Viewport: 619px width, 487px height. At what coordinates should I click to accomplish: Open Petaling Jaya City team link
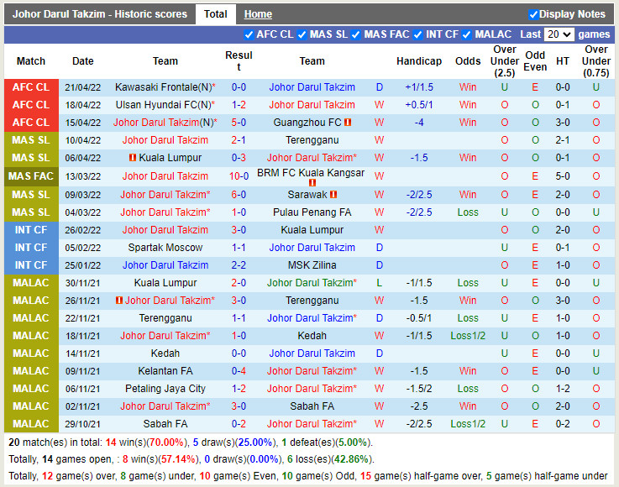165,389
